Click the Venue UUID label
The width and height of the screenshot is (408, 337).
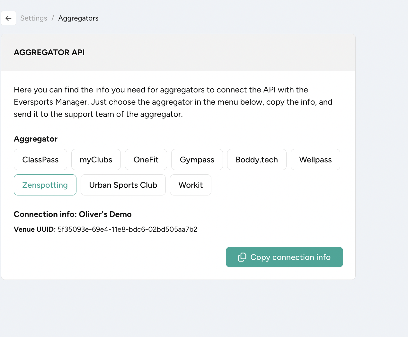[x=35, y=229]
